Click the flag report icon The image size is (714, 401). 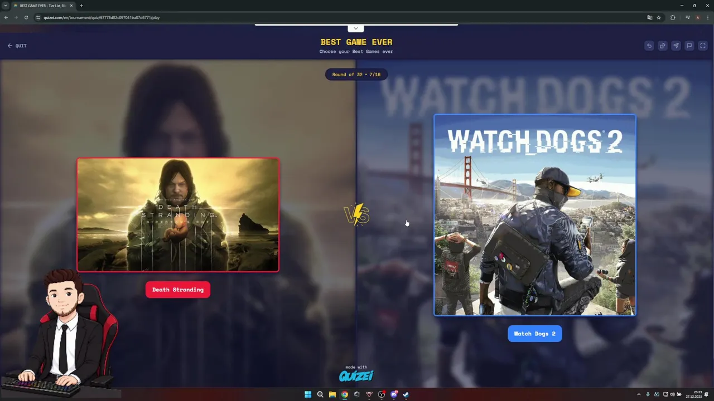coord(689,46)
